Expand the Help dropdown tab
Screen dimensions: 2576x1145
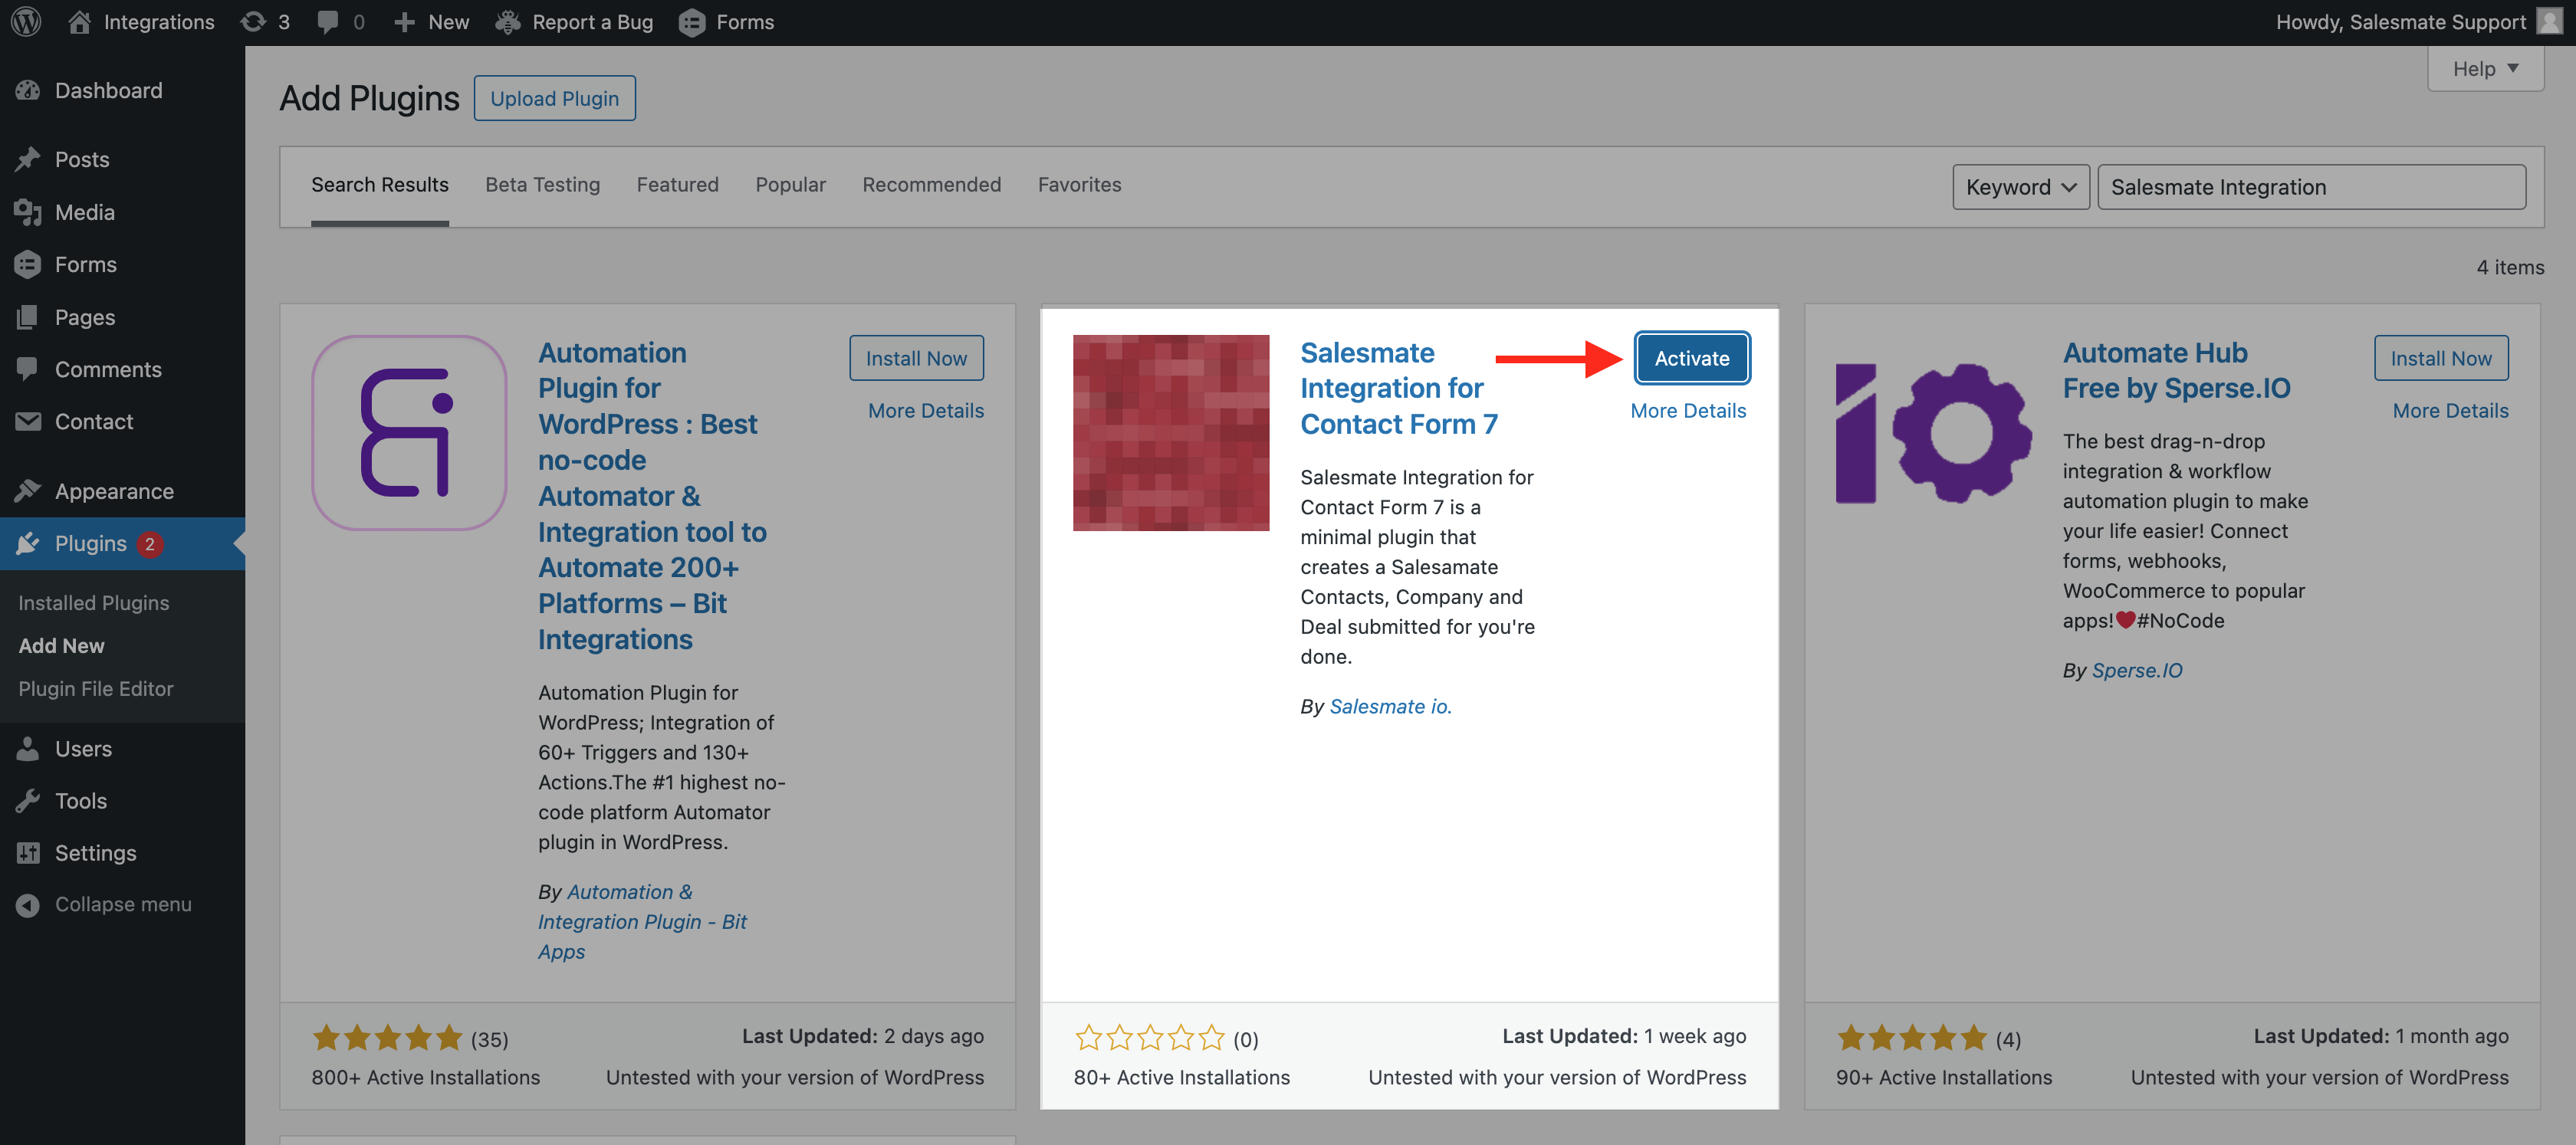pyautogui.click(x=2485, y=69)
